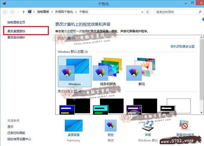Select the Windows default theme
Viewport: 204px width, 146px height.
point(75,71)
